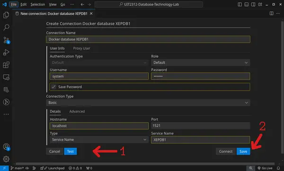The width and height of the screenshot is (284, 171).
Task: Open the Type dropdown showing Service Name
Action: tap(99, 140)
